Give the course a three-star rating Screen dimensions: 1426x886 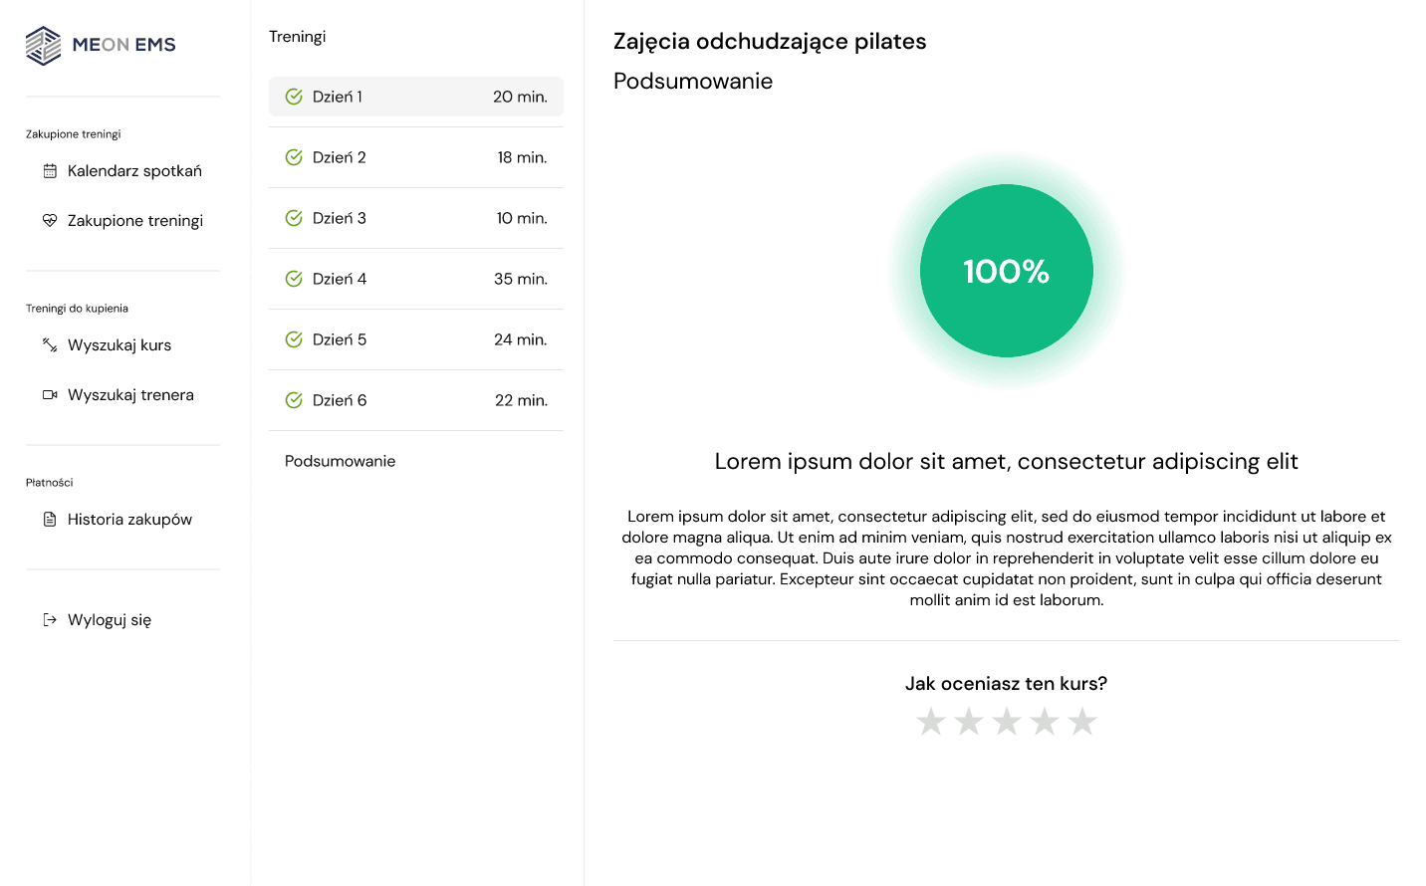pos(1007,722)
